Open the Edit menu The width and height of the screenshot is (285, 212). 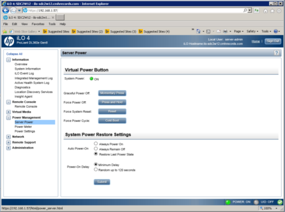15,24
